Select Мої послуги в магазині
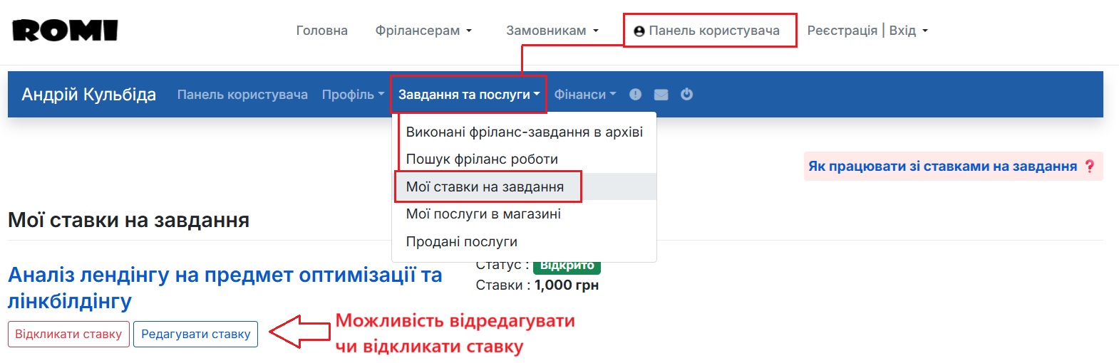 click(524, 214)
